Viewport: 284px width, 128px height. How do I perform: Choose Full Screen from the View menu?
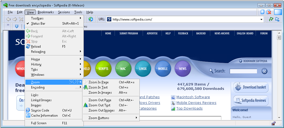pos(54,123)
